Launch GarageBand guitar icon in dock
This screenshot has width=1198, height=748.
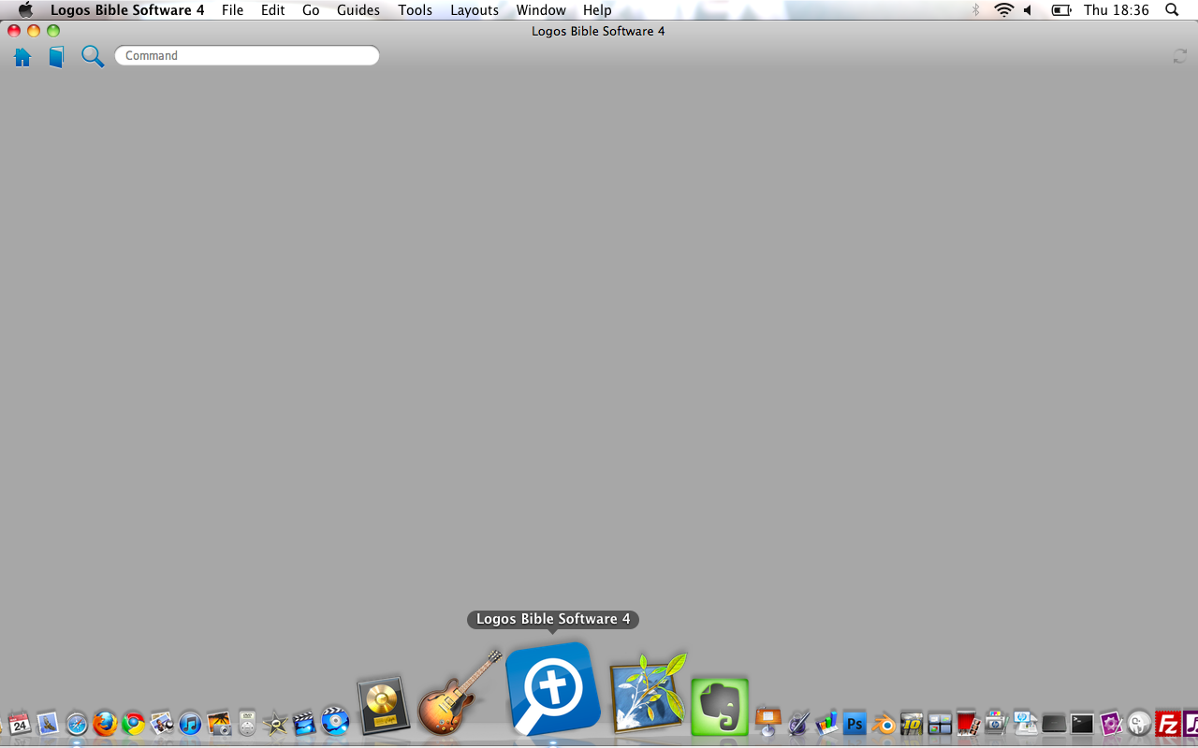pos(460,693)
